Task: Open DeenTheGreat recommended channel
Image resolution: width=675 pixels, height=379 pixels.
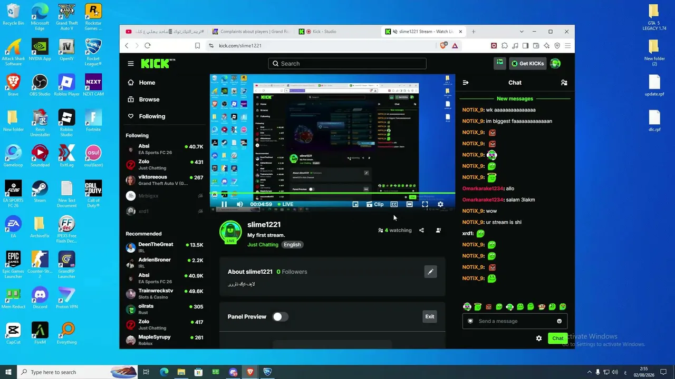Action: pyautogui.click(x=165, y=247)
